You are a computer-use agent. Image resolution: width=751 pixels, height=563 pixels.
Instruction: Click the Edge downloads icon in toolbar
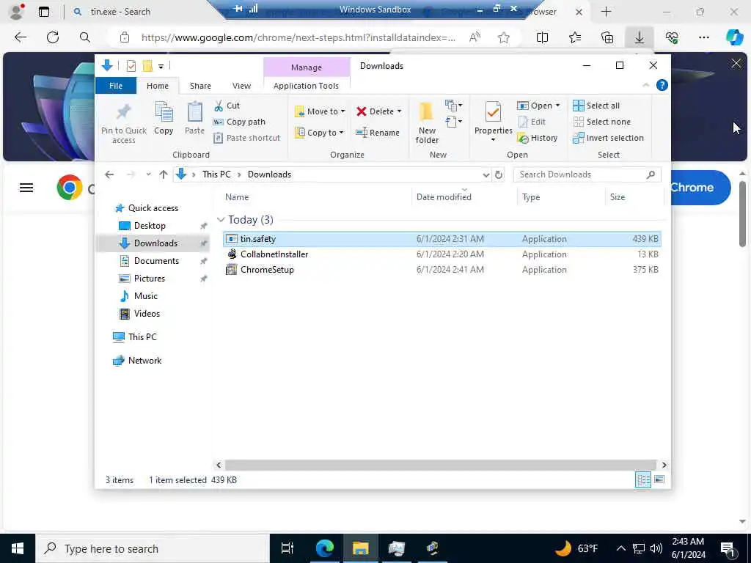tap(640, 38)
